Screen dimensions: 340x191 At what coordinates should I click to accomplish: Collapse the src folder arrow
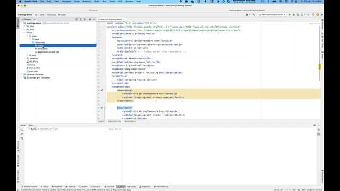(24, 33)
